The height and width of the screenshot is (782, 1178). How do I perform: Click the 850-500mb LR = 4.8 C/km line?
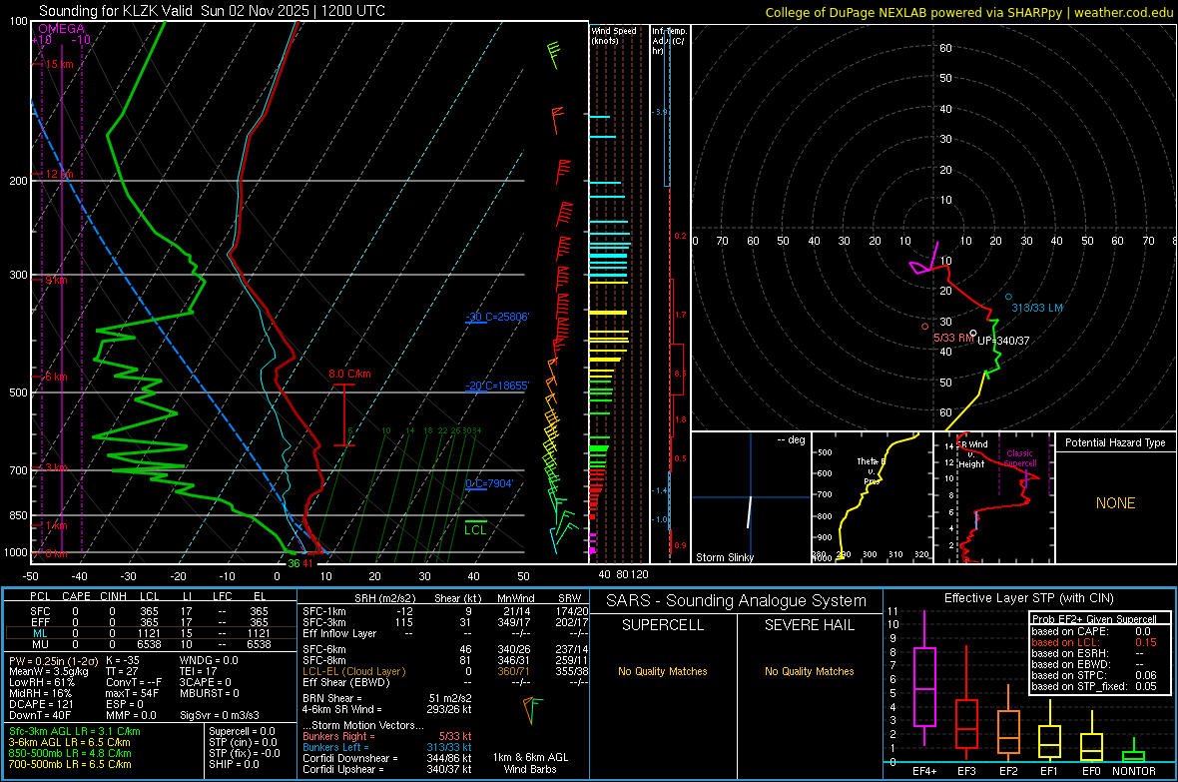pos(70,753)
